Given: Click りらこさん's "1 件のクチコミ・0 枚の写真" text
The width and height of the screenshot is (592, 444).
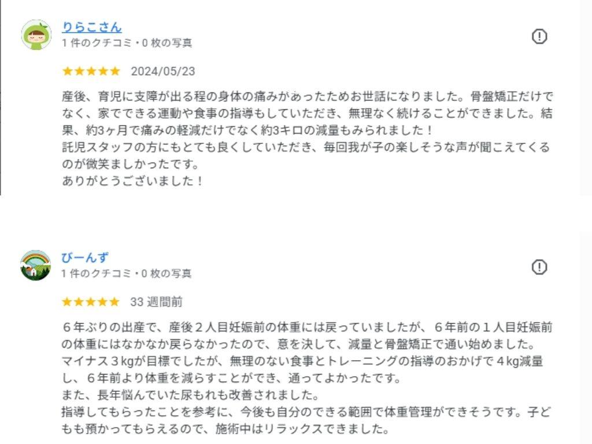Looking at the screenshot, I should tap(127, 43).
